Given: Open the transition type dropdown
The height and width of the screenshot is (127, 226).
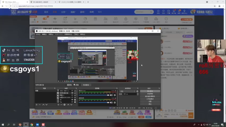Looking at the screenshot, I should (127, 91).
